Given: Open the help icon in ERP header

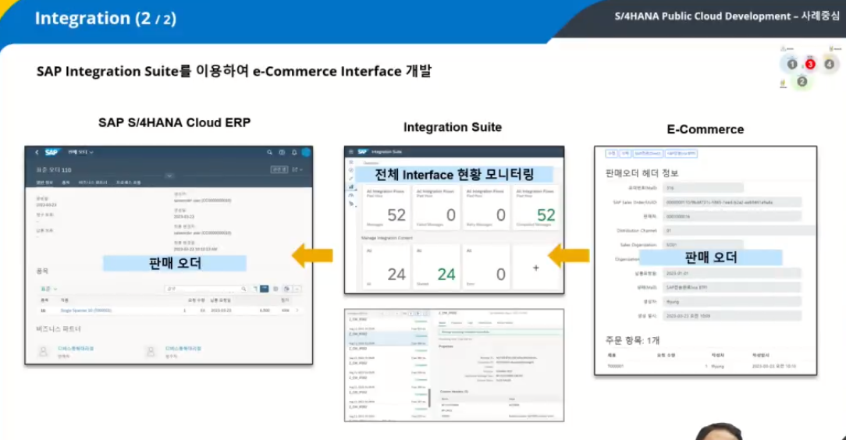Looking at the screenshot, I should pos(282,153).
